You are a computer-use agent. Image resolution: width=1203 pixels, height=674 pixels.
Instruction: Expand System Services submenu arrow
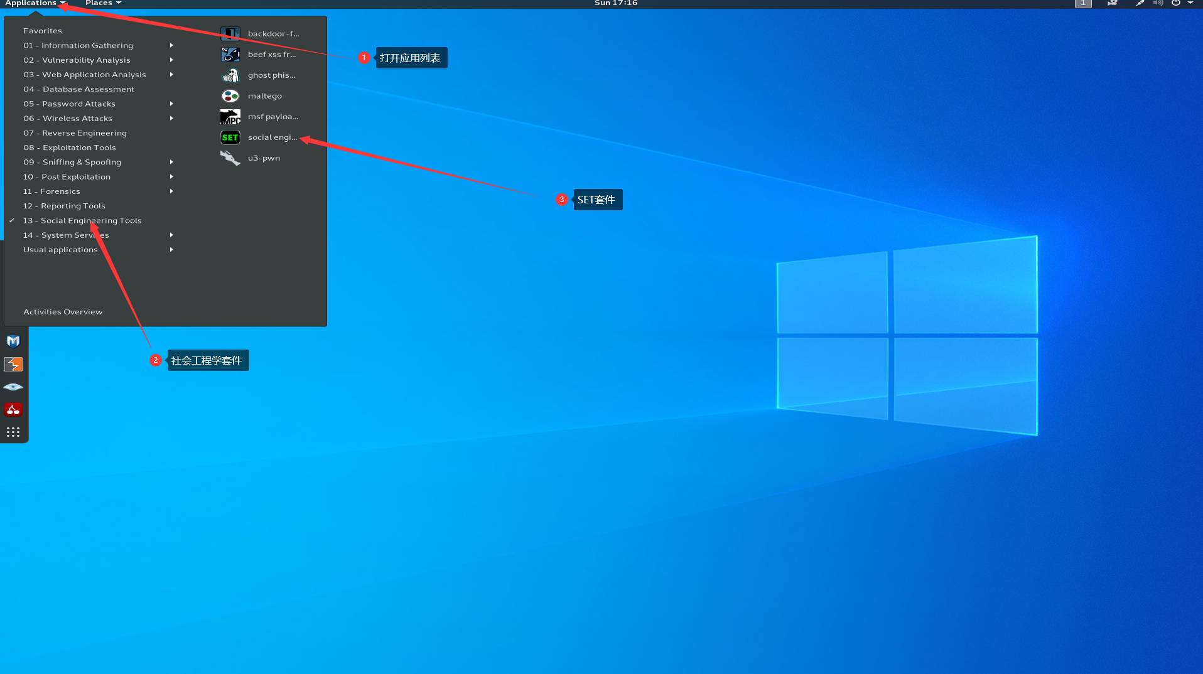coord(171,235)
